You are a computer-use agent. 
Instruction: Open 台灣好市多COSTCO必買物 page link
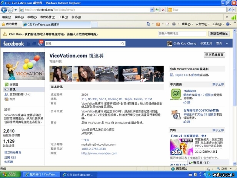coord(201,111)
